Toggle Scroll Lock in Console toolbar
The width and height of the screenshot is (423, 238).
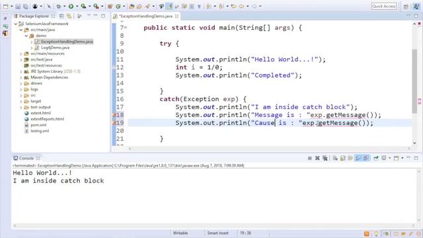[x=342, y=158]
